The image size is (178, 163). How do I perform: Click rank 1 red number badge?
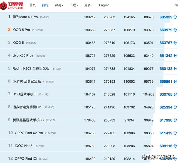pyautogui.click(x=9, y=17)
